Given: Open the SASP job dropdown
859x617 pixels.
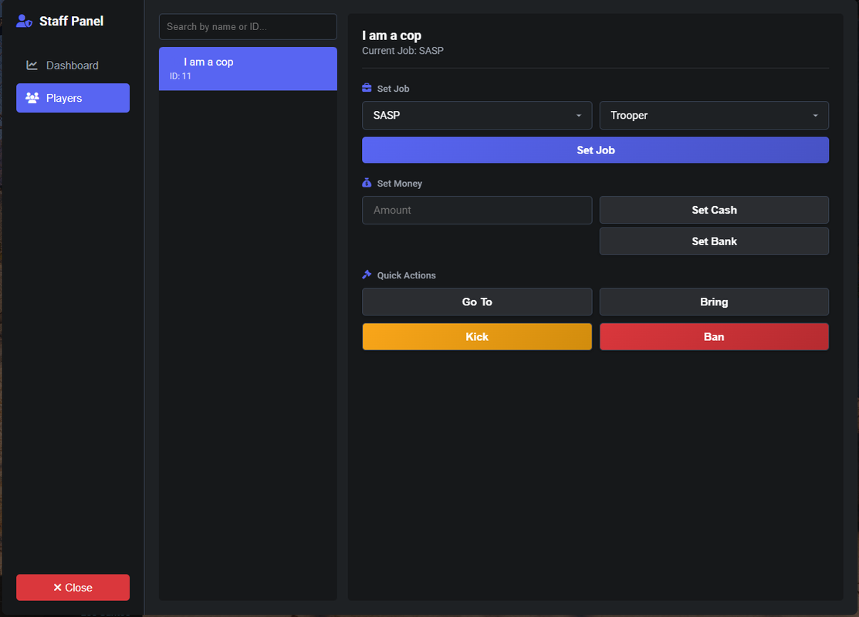Looking at the screenshot, I should (x=477, y=116).
